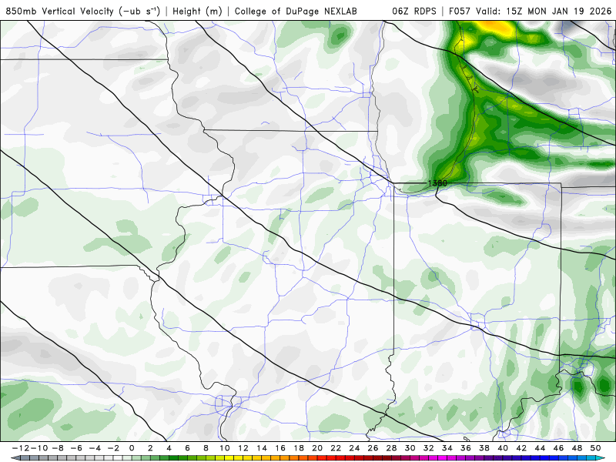Click the '28' color scale label
The width and height of the screenshot is (616, 462).
(392, 448)
